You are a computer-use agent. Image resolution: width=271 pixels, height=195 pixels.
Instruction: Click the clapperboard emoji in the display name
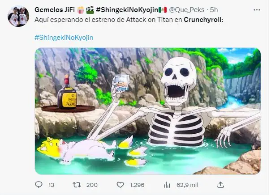point(90,10)
